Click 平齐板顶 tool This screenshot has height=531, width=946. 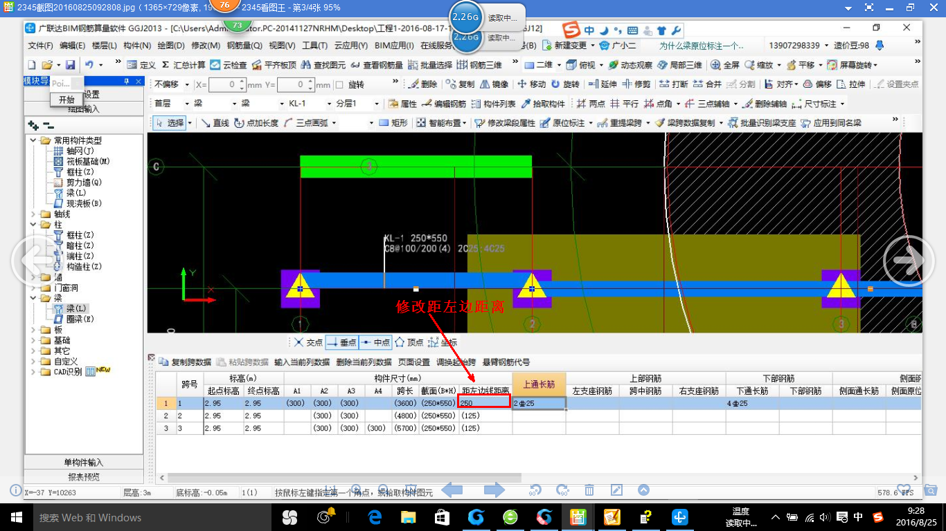274,65
